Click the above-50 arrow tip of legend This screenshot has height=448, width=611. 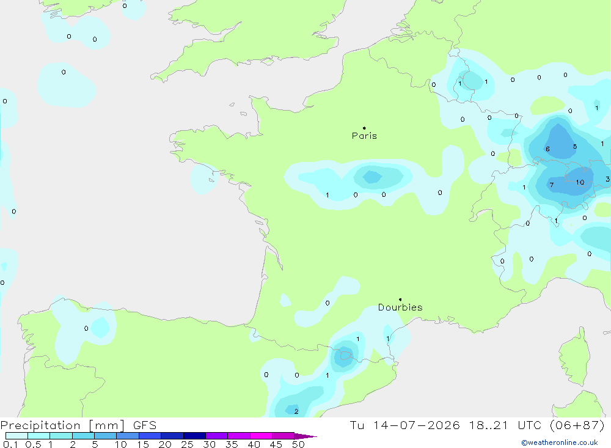[306, 436]
